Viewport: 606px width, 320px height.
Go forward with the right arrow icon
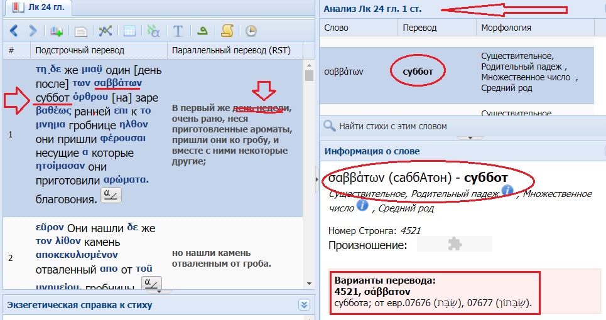33,30
